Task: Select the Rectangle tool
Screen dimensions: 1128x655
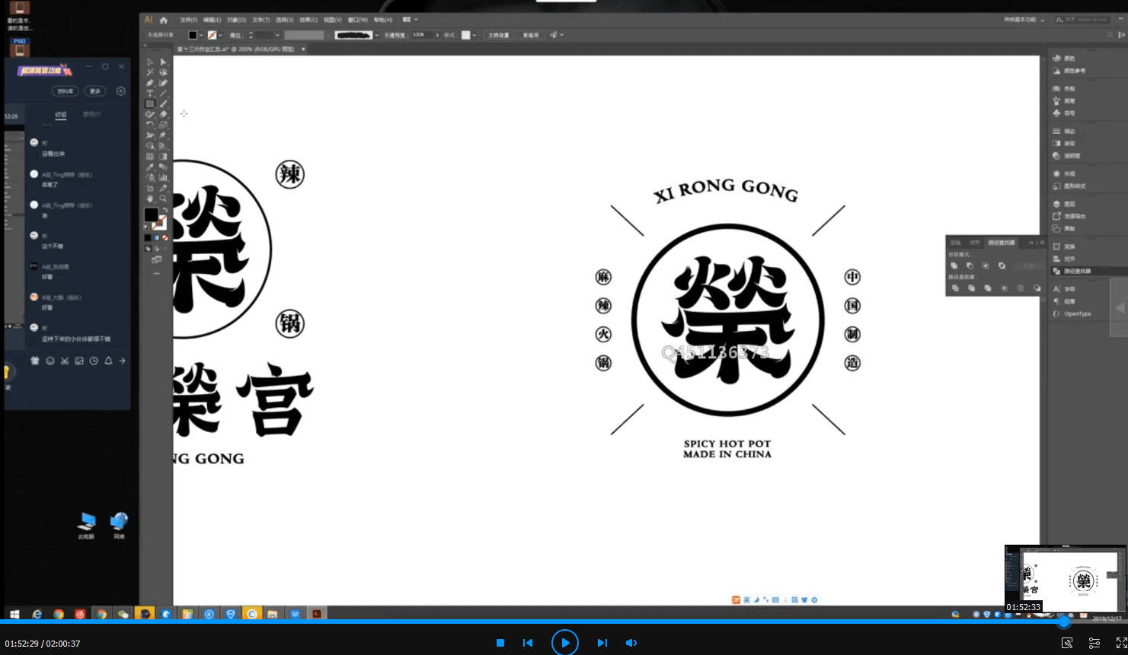Action: tap(150, 104)
